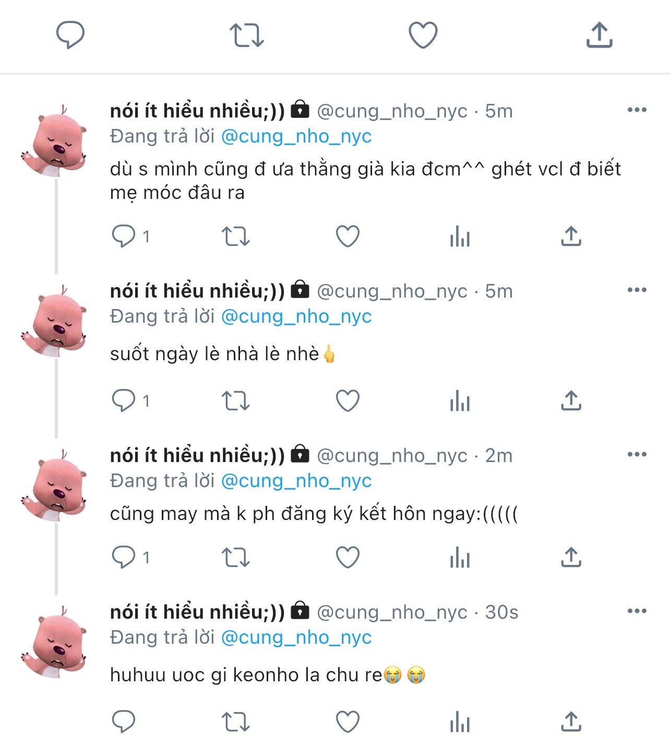Retweet the main tweet at the top
This screenshot has height=745, width=670.
[246, 36]
